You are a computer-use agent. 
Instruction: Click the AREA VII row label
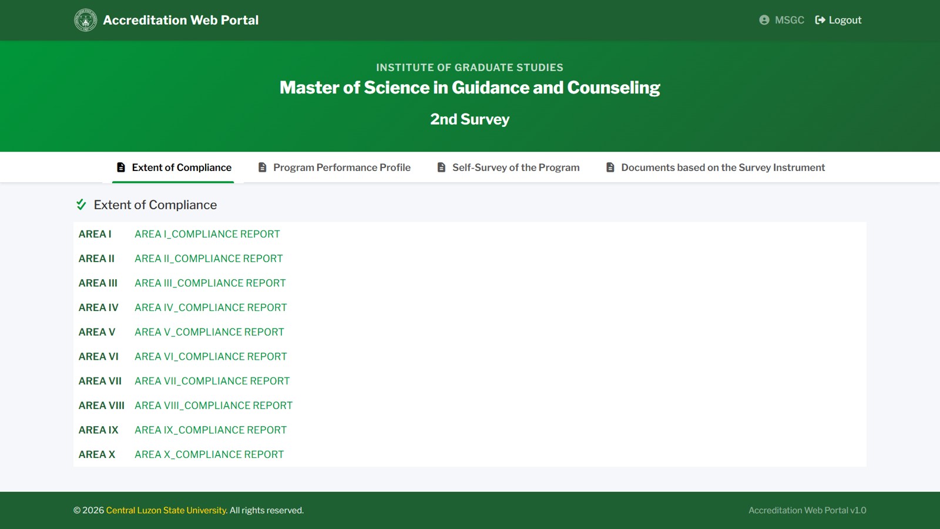coord(100,381)
